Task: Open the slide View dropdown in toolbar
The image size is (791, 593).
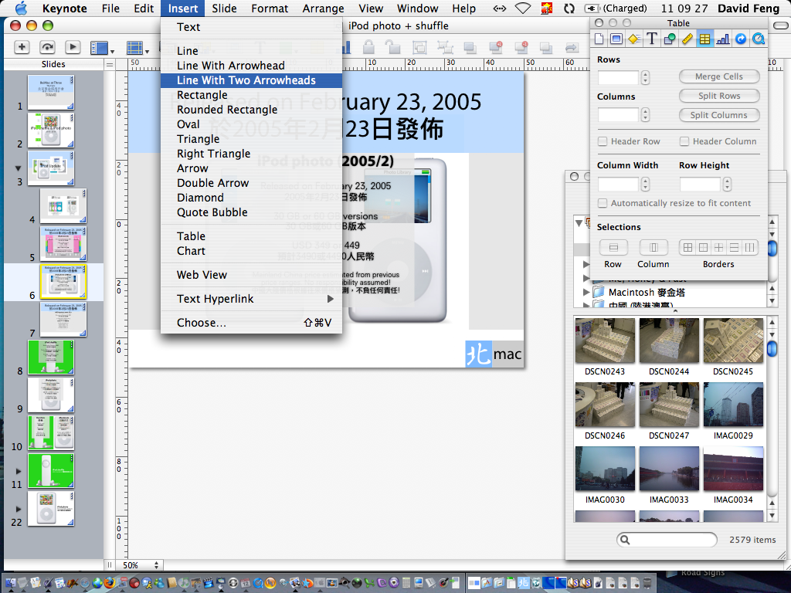Action: [101, 48]
